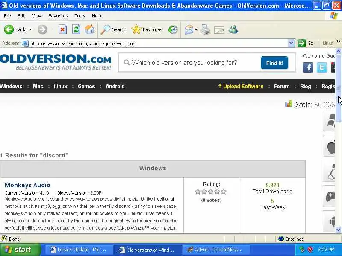The image size is (342, 256).
Task: Open the Favorites menu
Action: (x=58, y=16)
